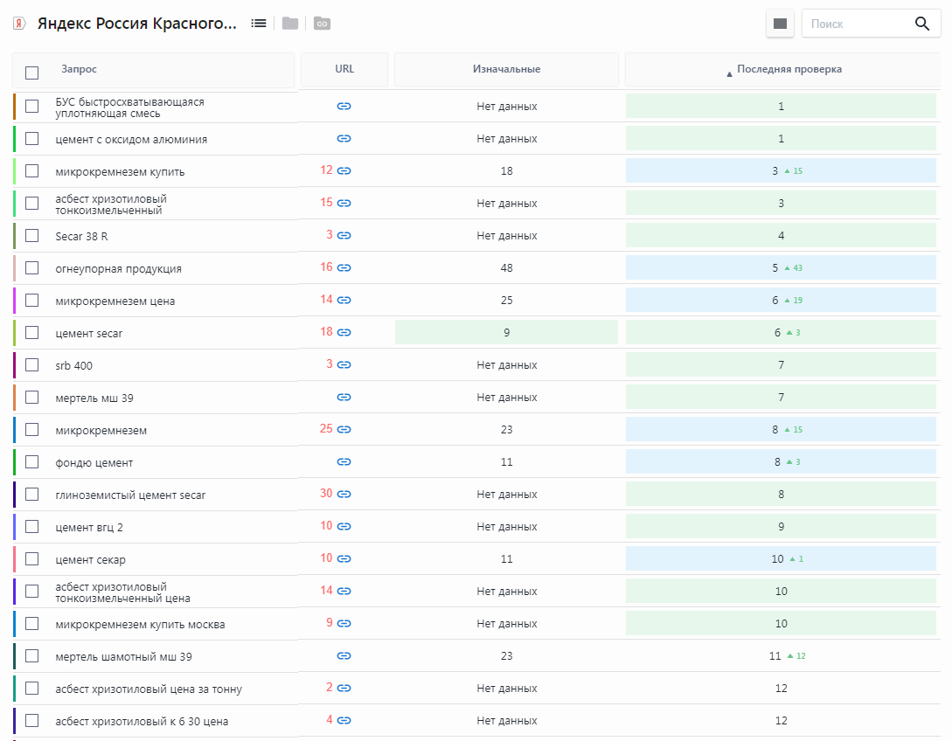Image resolution: width=952 pixels, height=741 pixels.
Task: Sort by 'Последняя проверка' column
Action: pos(789,70)
